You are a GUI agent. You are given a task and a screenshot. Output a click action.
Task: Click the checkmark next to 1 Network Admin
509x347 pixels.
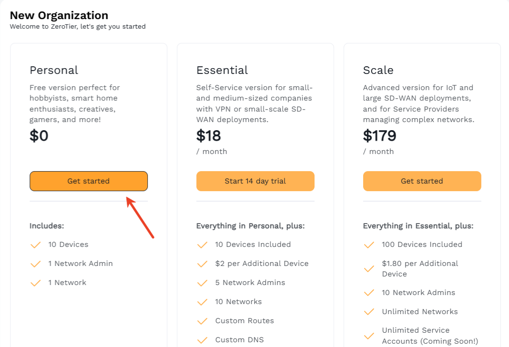pyautogui.click(x=36, y=264)
